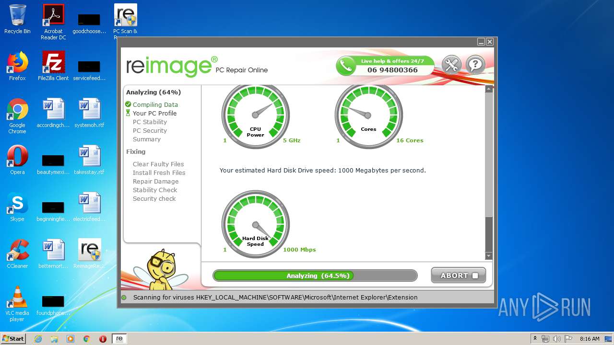Viewport: 614px width, 345px height.
Task: Select PC Stability step
Action: tap(150, 122)
